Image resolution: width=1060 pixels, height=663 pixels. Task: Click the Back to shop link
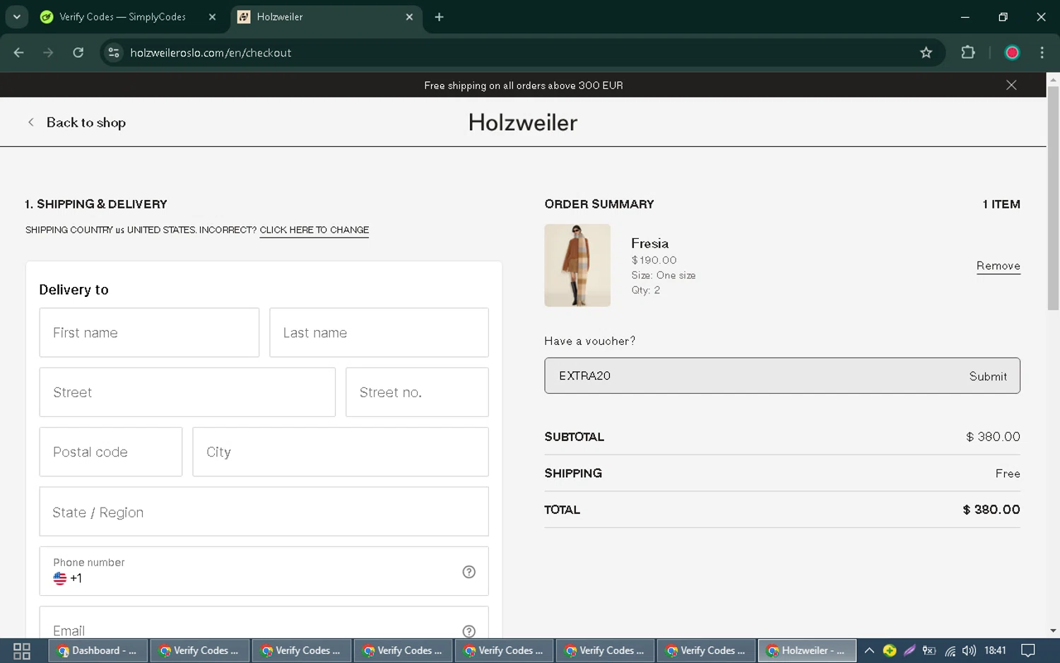(x=76, y=122)
